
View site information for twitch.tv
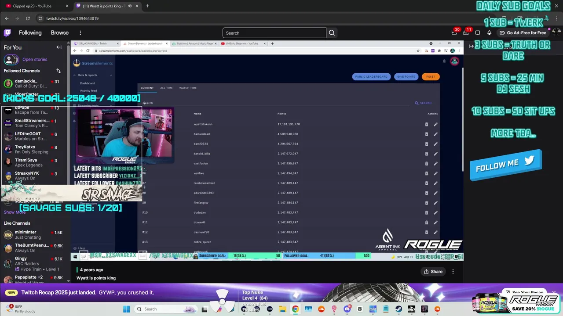40,18
